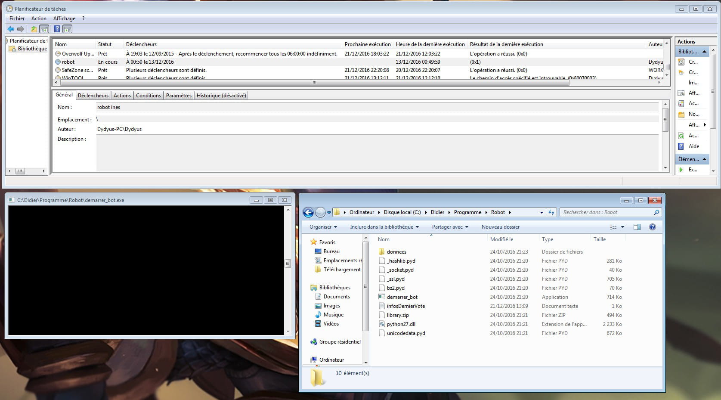
Task: Sort tasks by Prochaine exécution column header
Action: coord(368,44)
